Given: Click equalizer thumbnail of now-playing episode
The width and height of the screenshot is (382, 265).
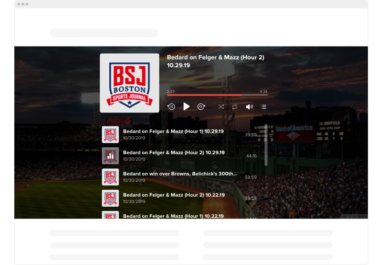Looking at the screenshot, I should pyautogui.click(x=110, y=156).
